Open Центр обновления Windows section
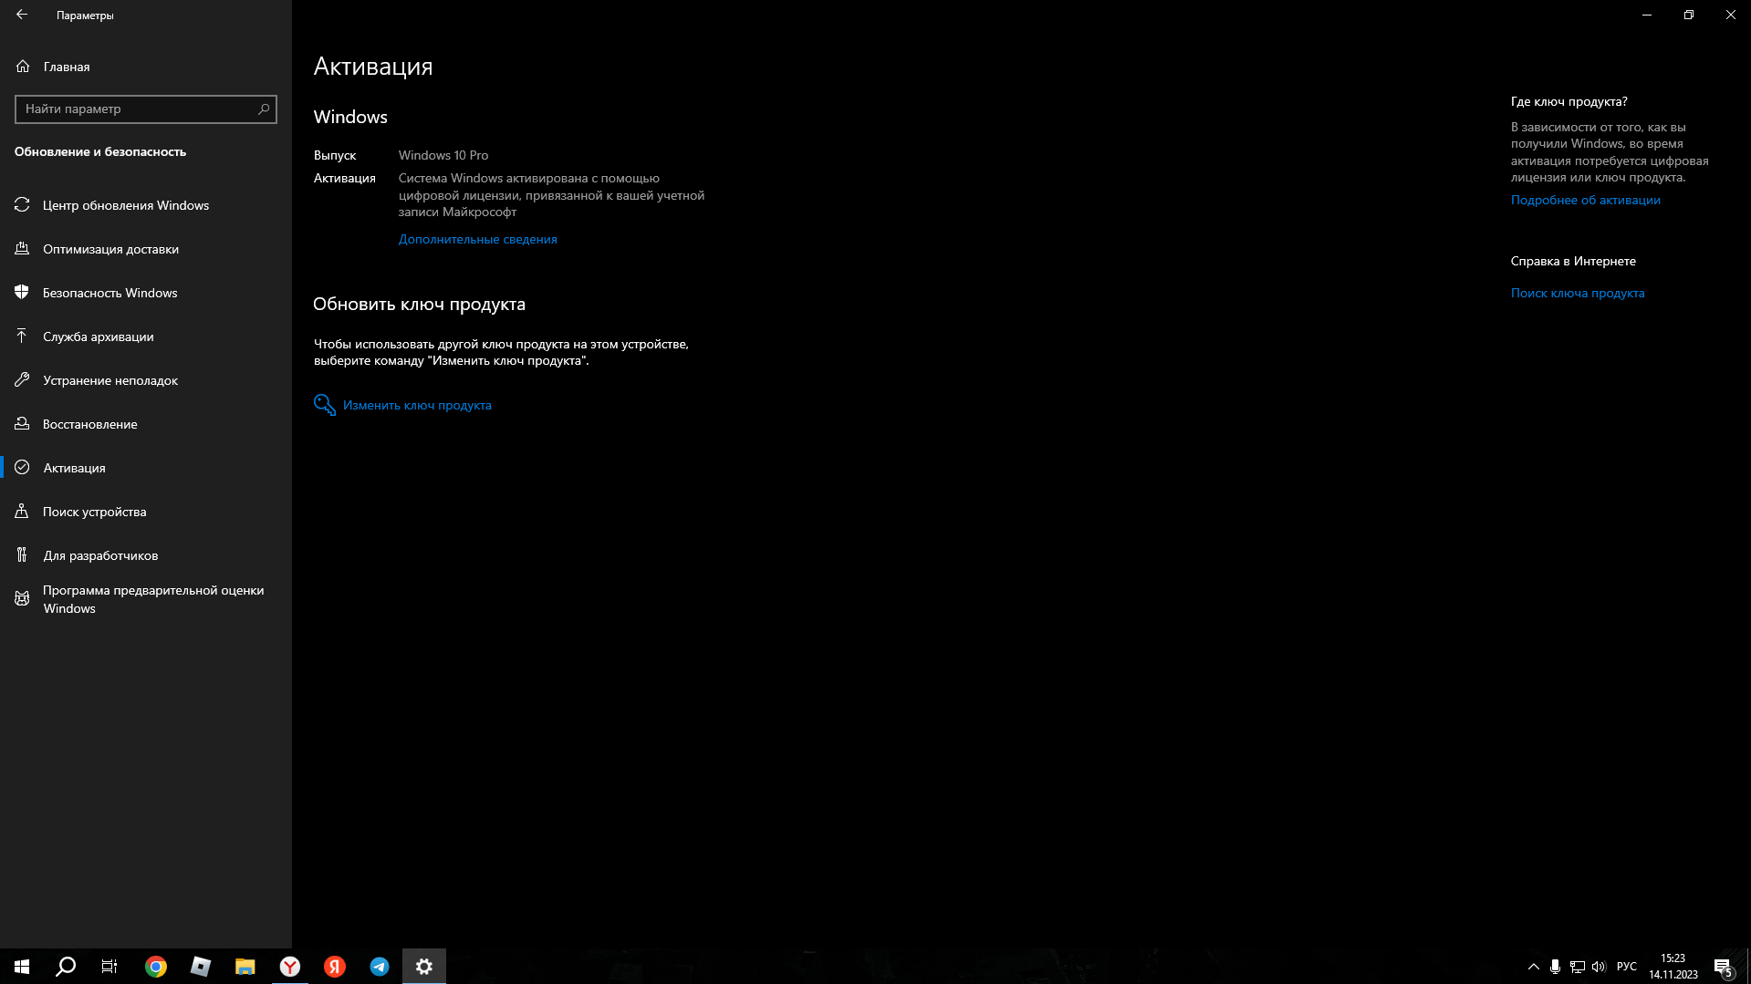 [x=146, y=205]
